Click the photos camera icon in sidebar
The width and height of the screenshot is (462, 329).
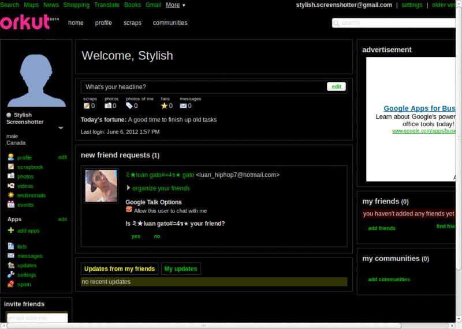coord(11,176)
